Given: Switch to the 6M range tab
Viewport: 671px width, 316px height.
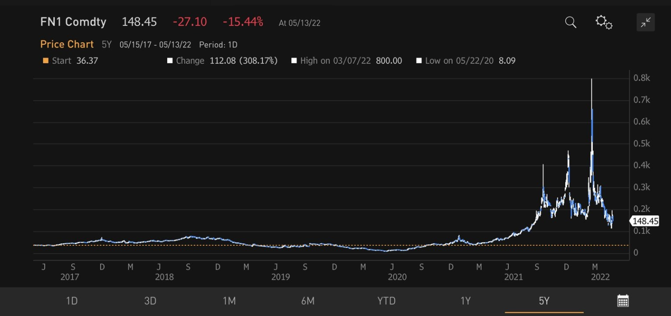Looking at the screenshot, I should (308, 301).
